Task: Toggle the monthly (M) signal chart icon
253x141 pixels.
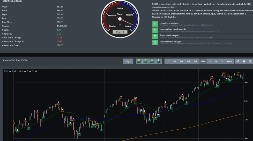Action: [x=139, y=61]
